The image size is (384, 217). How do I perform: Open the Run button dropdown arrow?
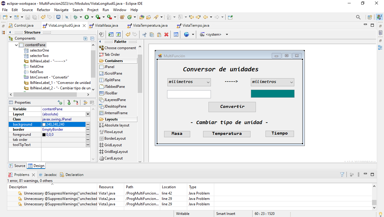pos(92,17)
